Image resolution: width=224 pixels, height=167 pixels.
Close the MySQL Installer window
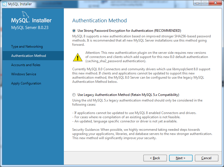tap(215, 3)
